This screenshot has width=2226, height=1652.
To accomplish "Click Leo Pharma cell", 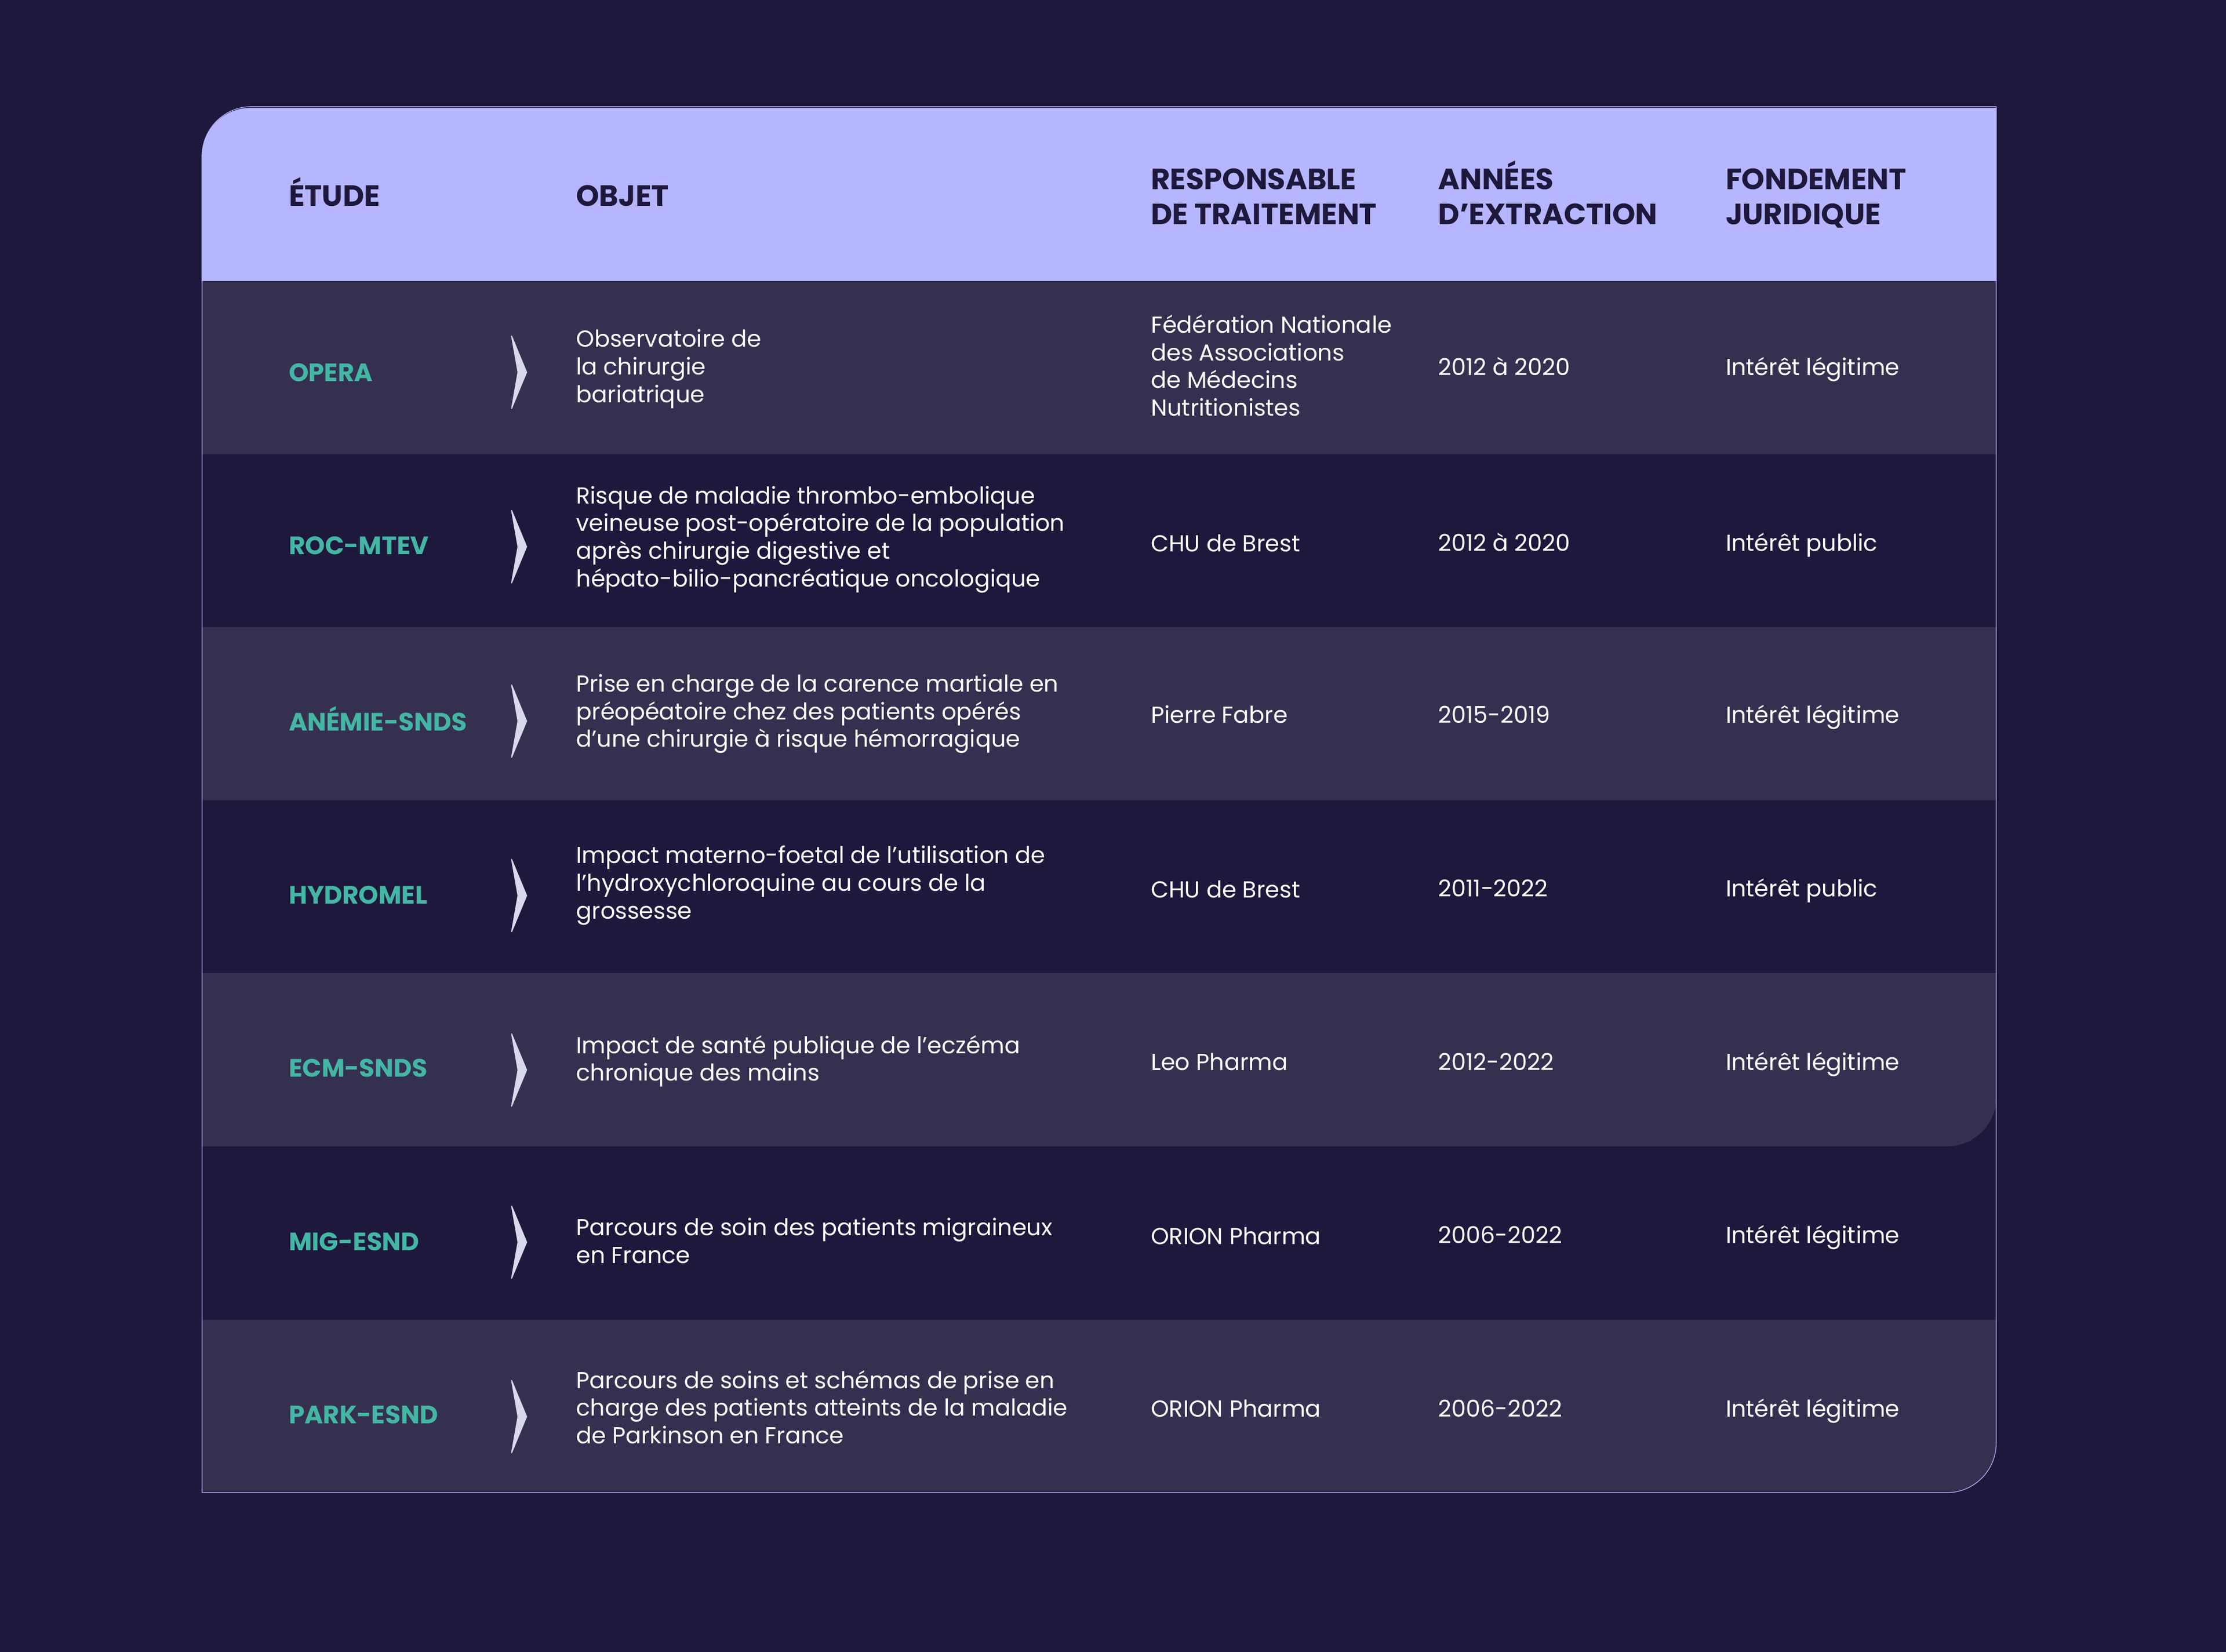I will click(x=1218, y=1062).
